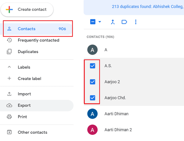Click the Export cloud download icon
Image resolution: width=184 pixels, height=141 pixels.
pyautogui.click(x=9, y=105)
